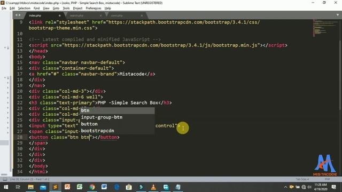Screen dimensions: 342x192
Task: Open the Tab Size: 4 setting
Action: pos(302,179)
